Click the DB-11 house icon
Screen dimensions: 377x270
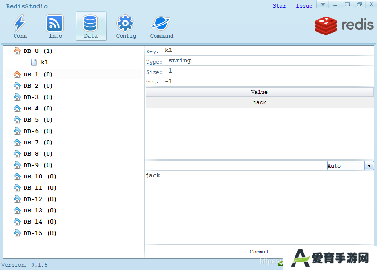(17, 187)
